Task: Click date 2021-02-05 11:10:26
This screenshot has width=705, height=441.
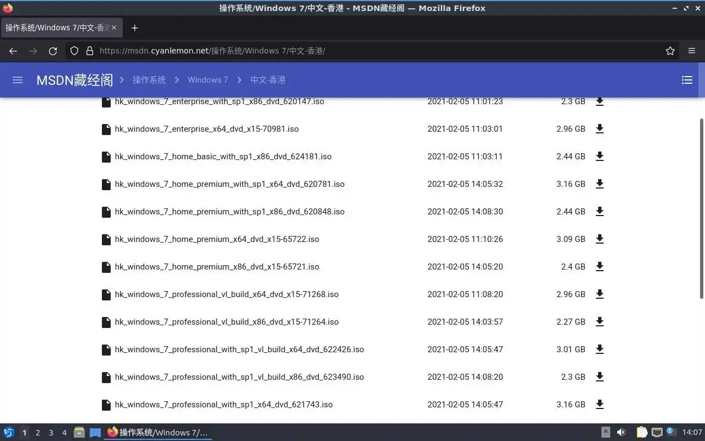Action: tap(465, 239)
